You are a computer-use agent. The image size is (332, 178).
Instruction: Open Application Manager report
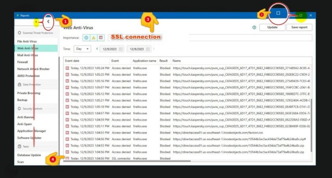click(32, 131)
